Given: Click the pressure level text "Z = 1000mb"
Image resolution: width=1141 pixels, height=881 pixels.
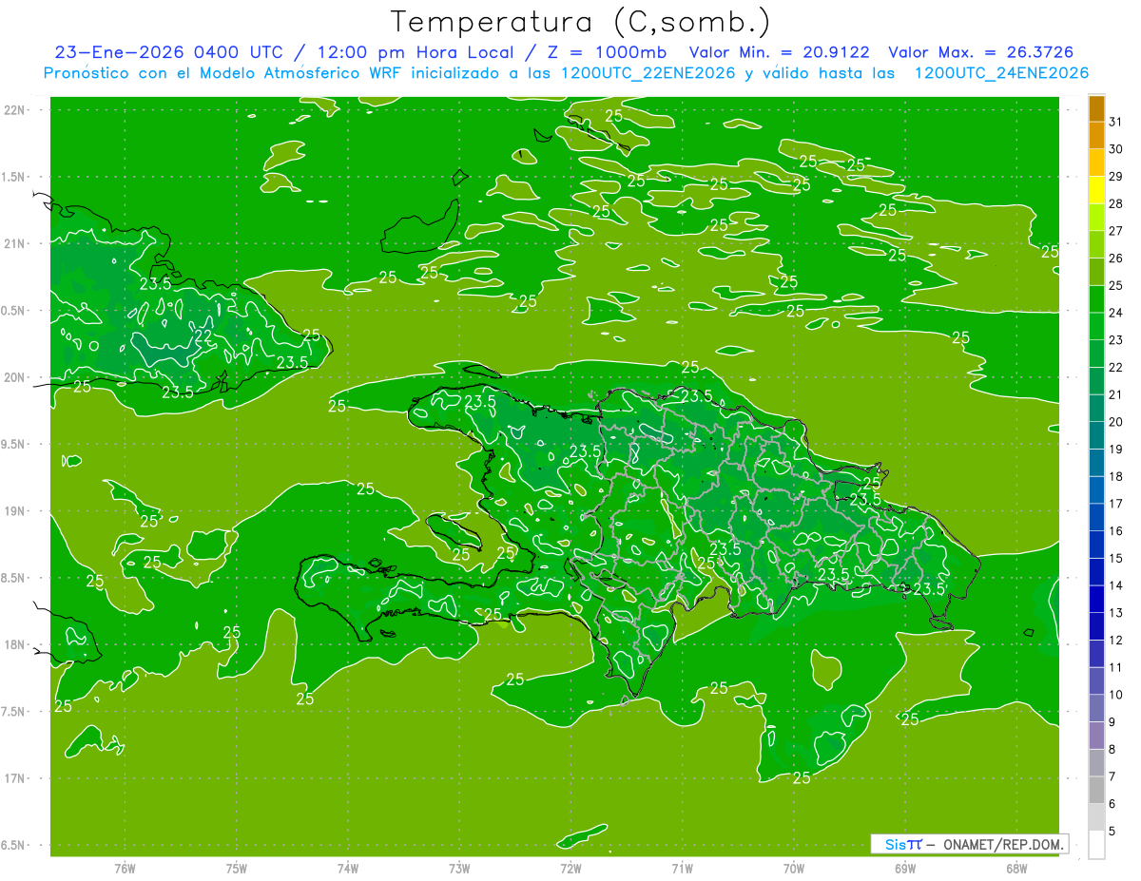Looking at the screenshot, I should [606, 52].
